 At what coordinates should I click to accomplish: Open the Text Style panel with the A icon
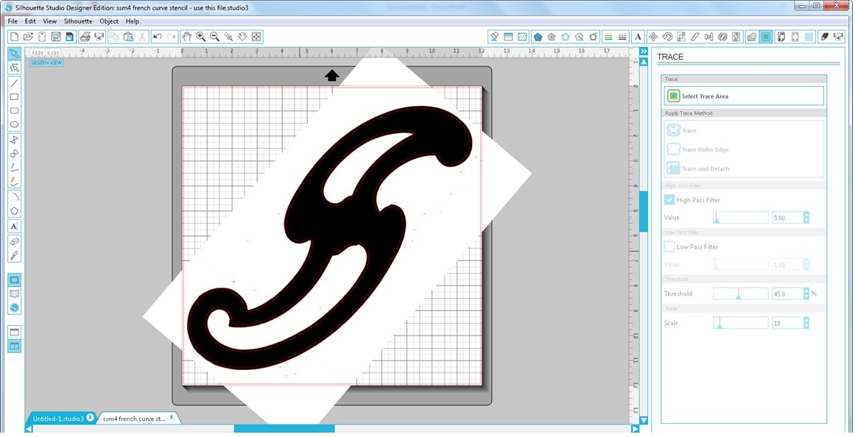click(x=638, y=37)
